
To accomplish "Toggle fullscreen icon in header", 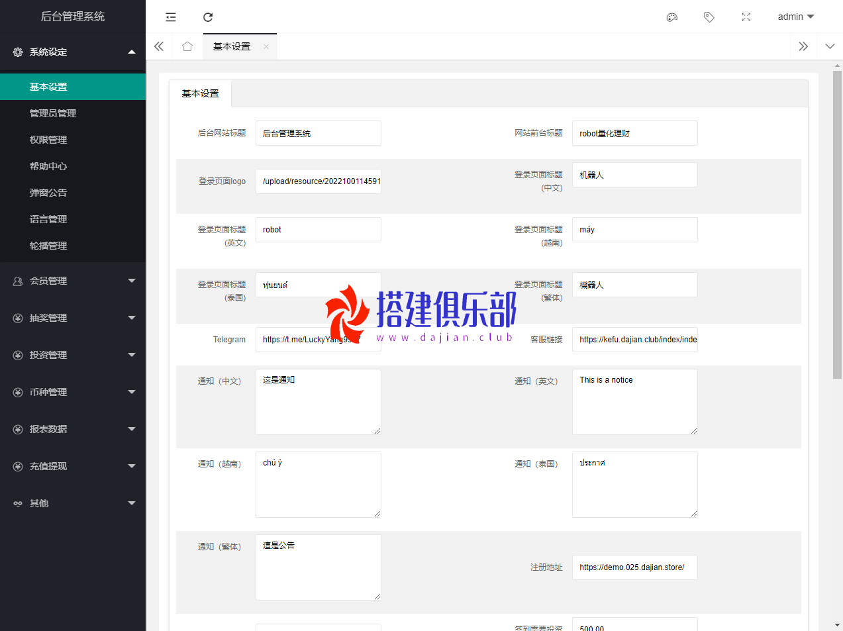I will (x=746, y=17).
